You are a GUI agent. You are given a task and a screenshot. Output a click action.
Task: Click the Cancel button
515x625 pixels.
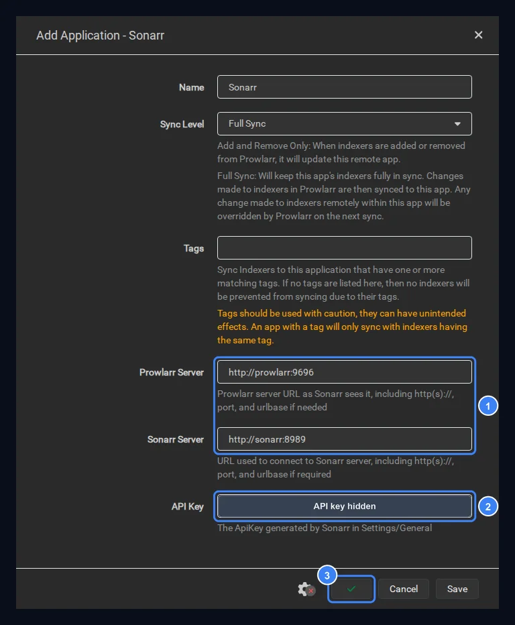[x=404, y=589]
